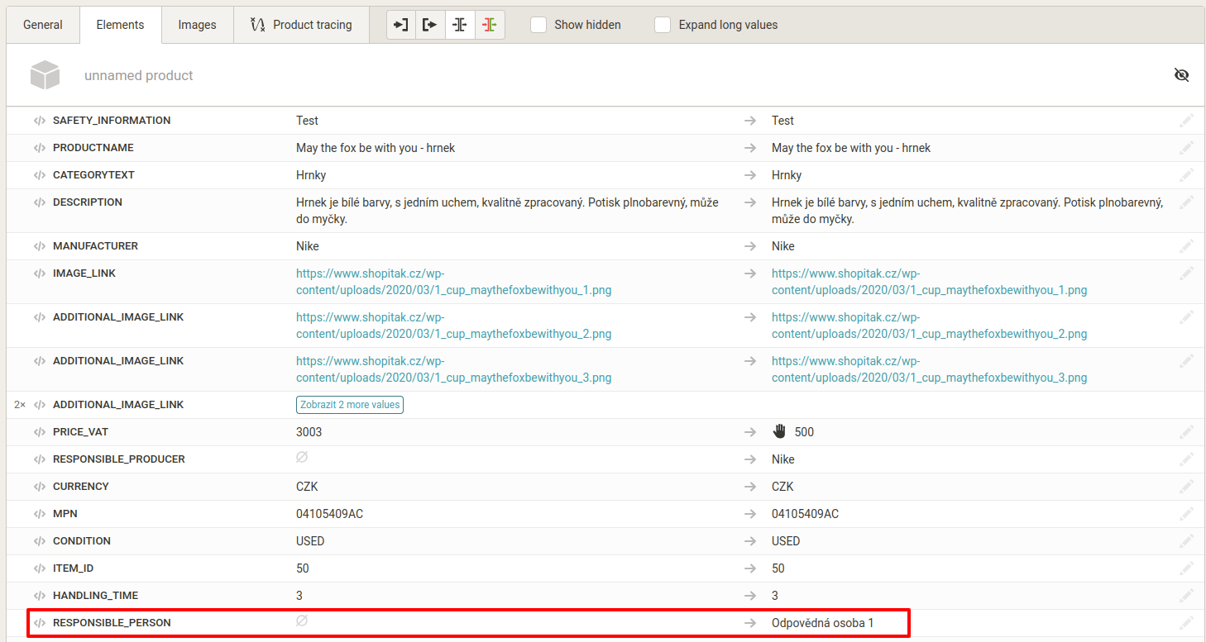Screen dimensions: 1206x642
Task: Click the input-only view icon (arrow into bracket)
Action: tap(401, 25)
